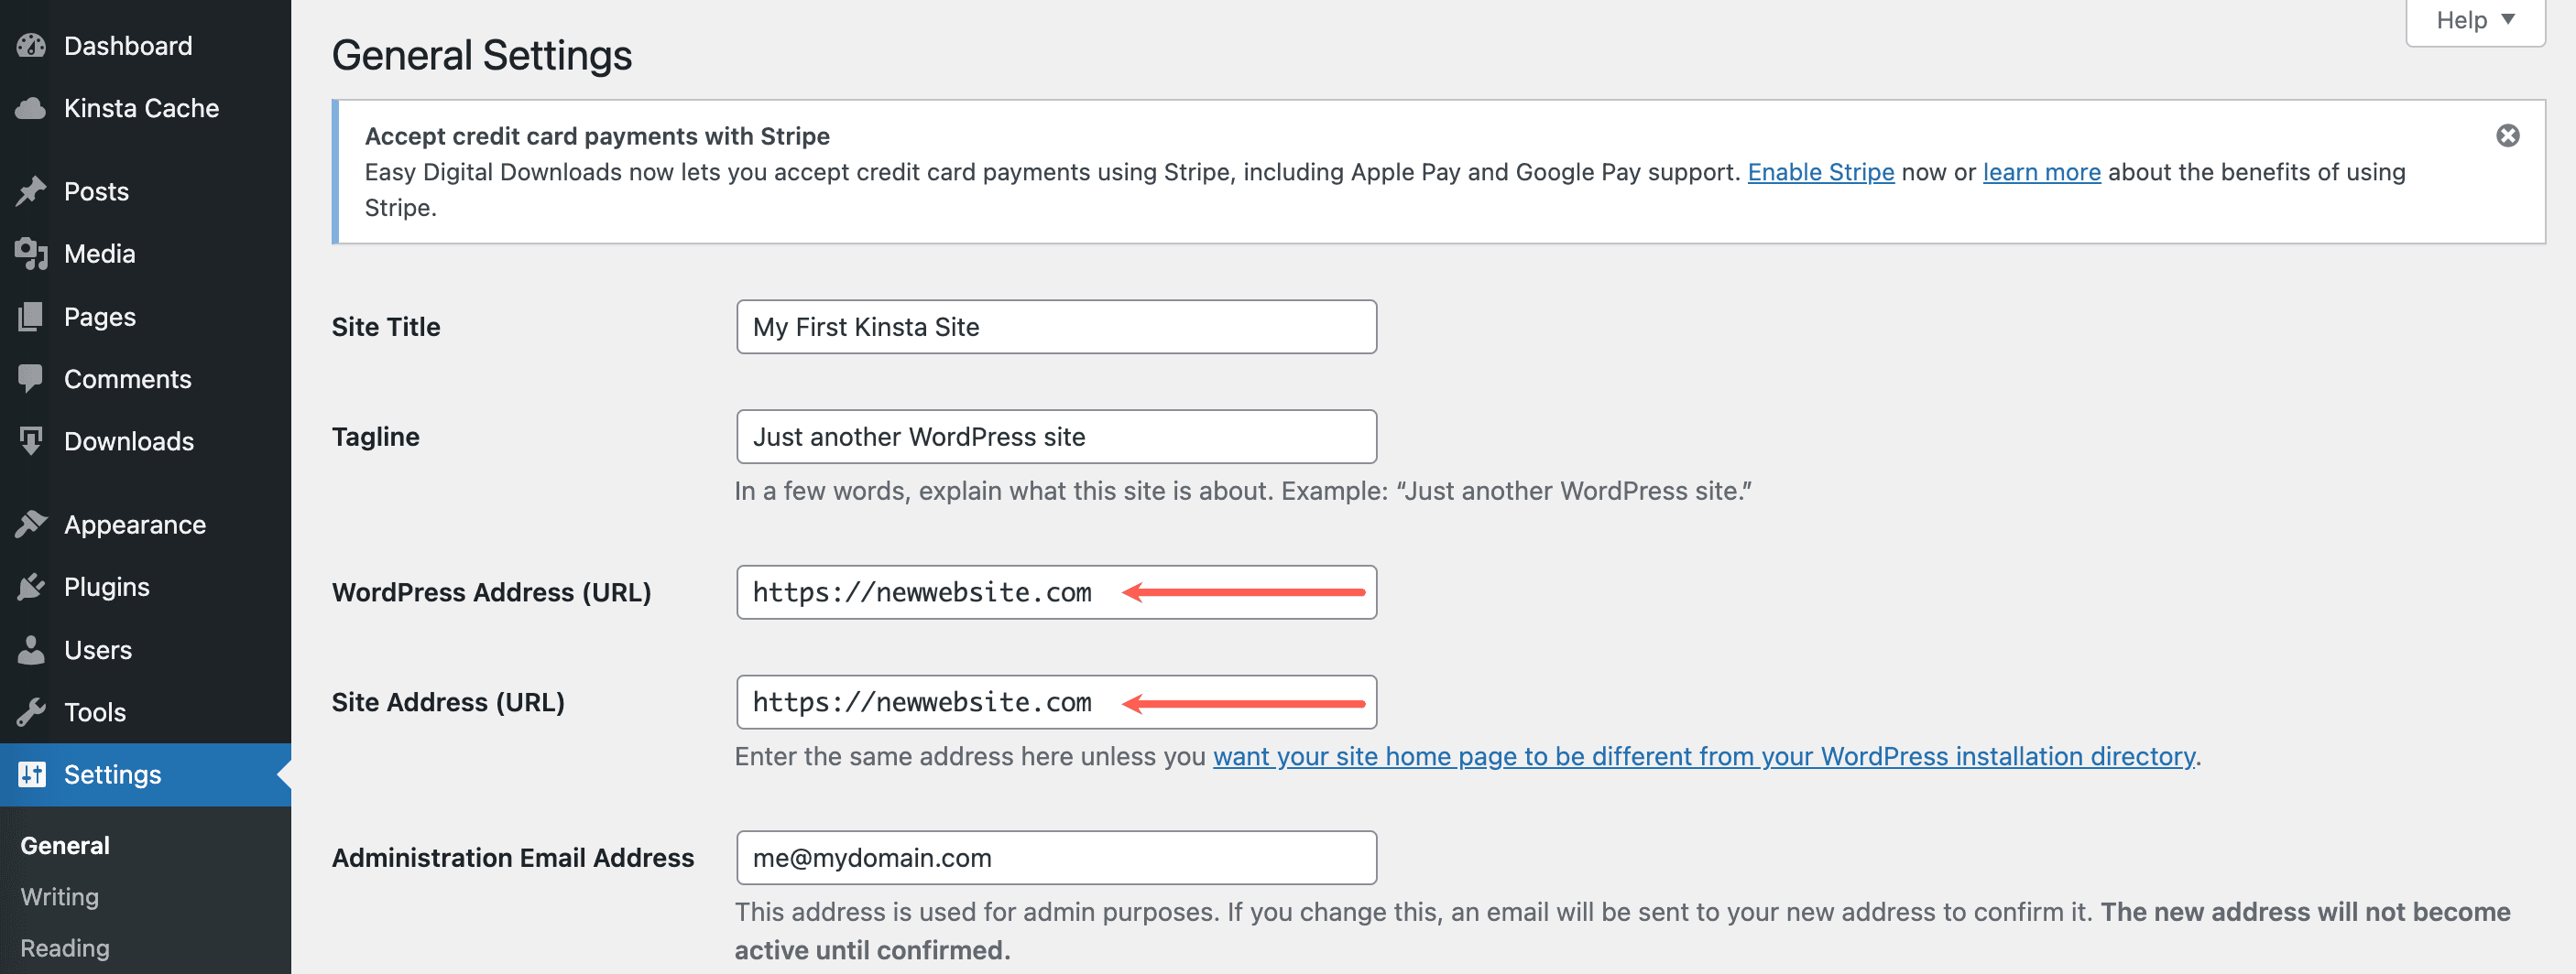This screenshot has width=2576, height=974.
Task: Dismiss the Stripe payments notice
Action: click(x=2508, y=133)
